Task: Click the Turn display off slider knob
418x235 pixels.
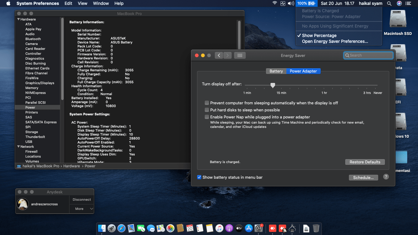Action: [x=273, y=85]
